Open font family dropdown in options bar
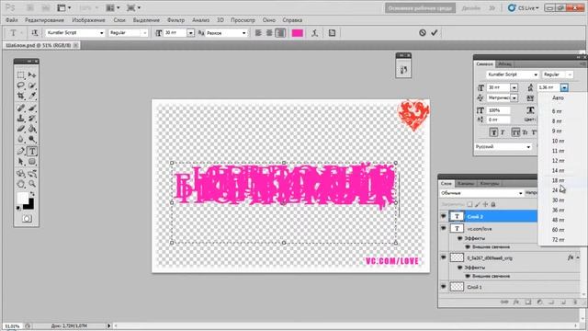Viewport: 588px width, 331px height. coord(102,33)
